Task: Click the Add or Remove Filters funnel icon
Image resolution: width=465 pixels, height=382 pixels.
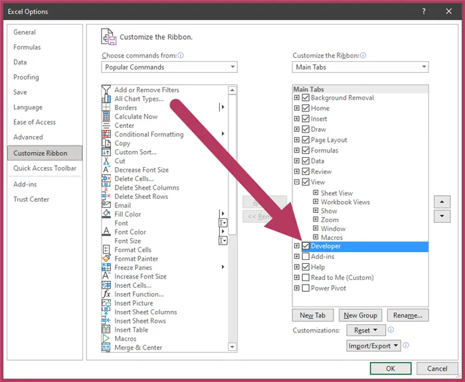Action: pos(106,90)
